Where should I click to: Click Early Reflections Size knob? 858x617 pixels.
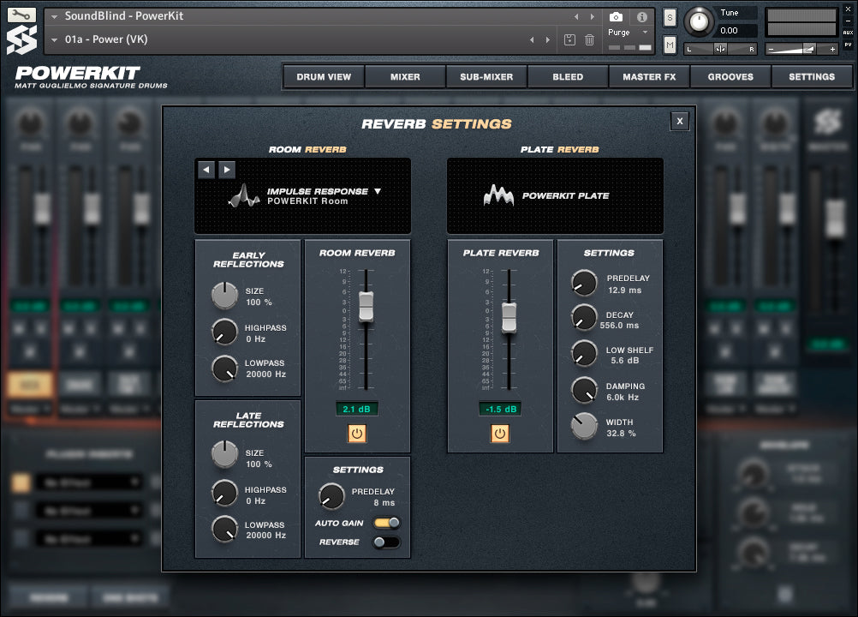pyautogui.click(x=224, y=296)
